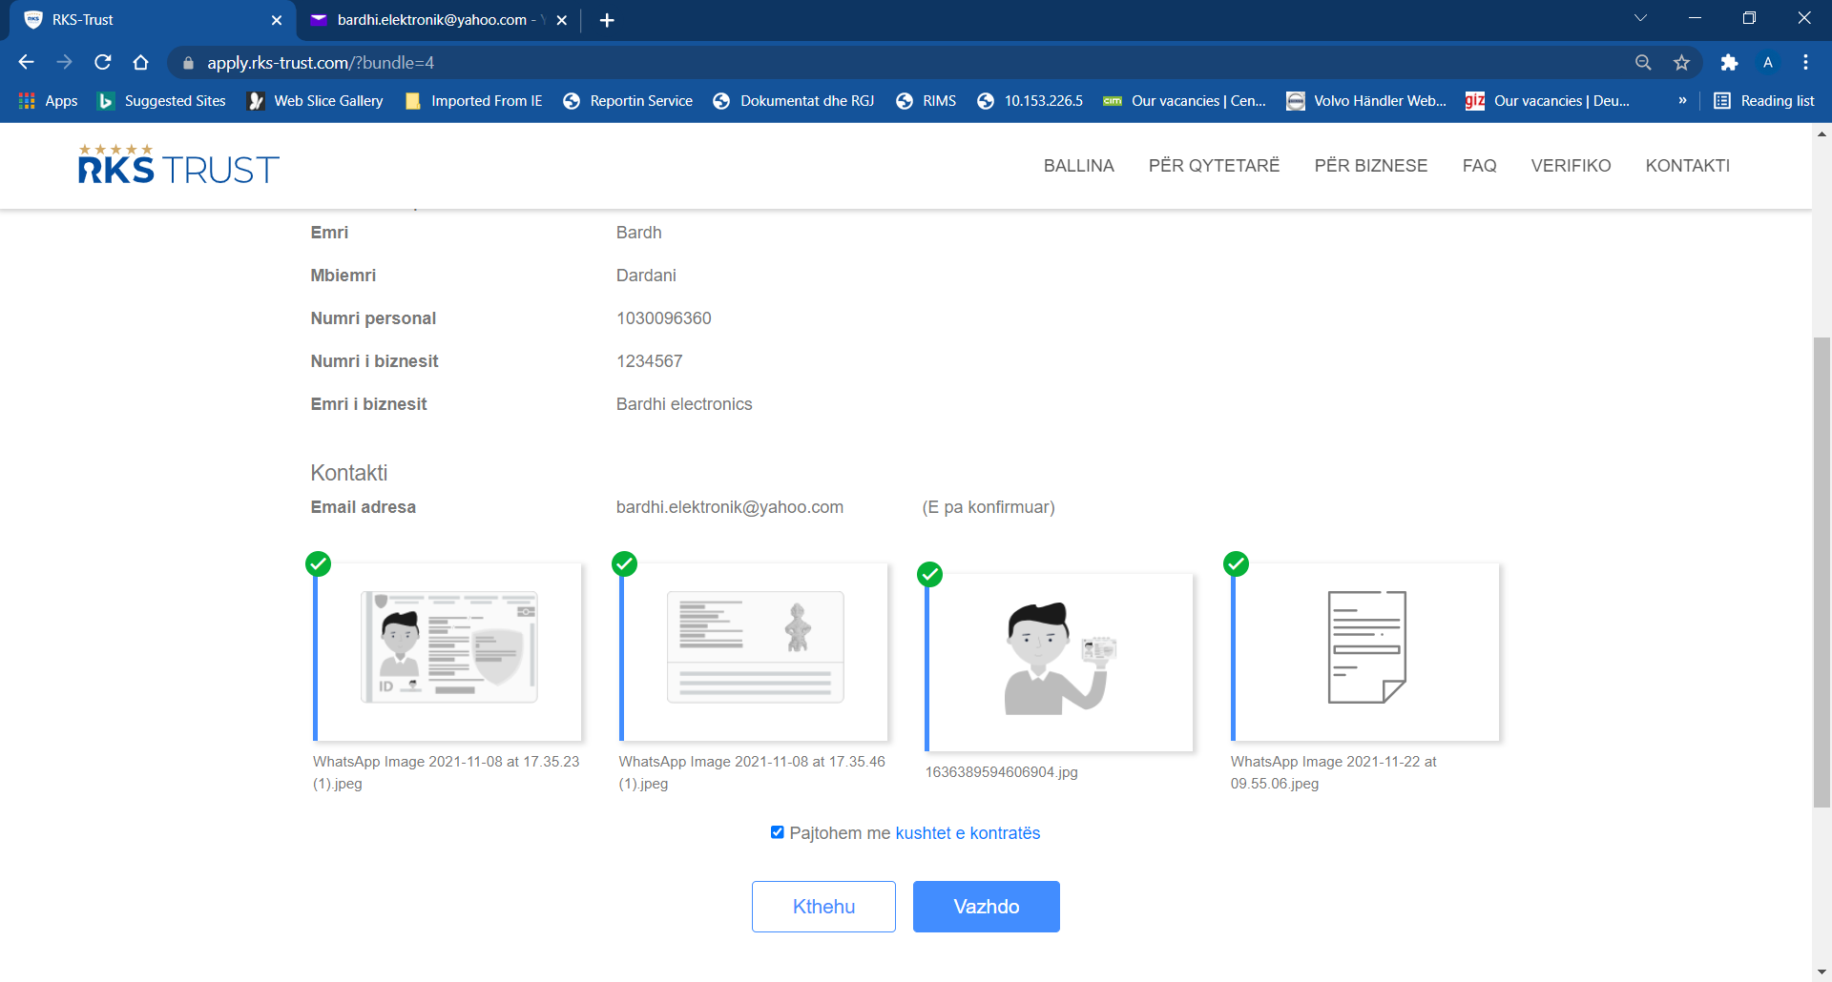Select the ID card front thumbnail
The width and height of the screenshot is (1832, 982).
click(x=448, y=652)
